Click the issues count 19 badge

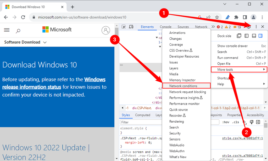237,27
